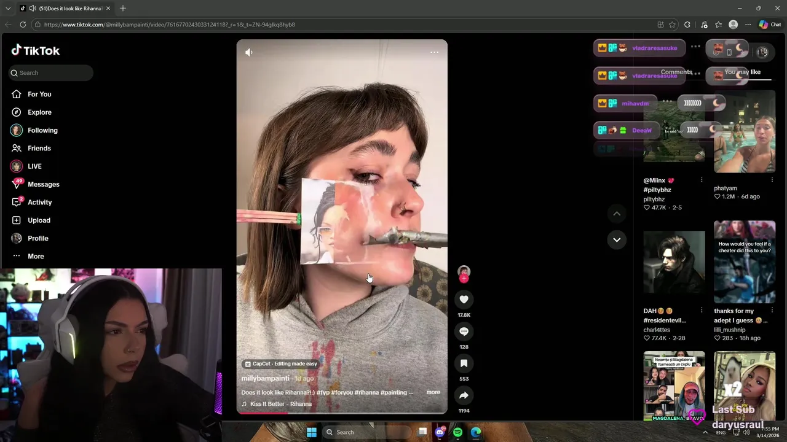The image size is (787, 442).
Task: Open options for the @Miinx video
Action: pyautogui.click(x=702, y=180)
